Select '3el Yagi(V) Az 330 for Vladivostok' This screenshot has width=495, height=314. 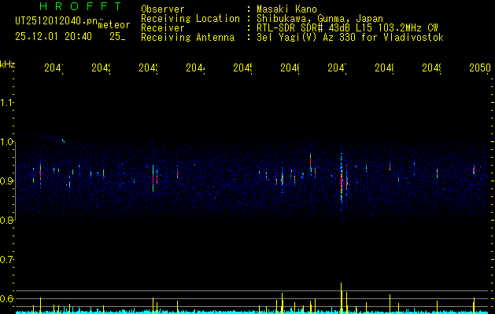point(350,38)
